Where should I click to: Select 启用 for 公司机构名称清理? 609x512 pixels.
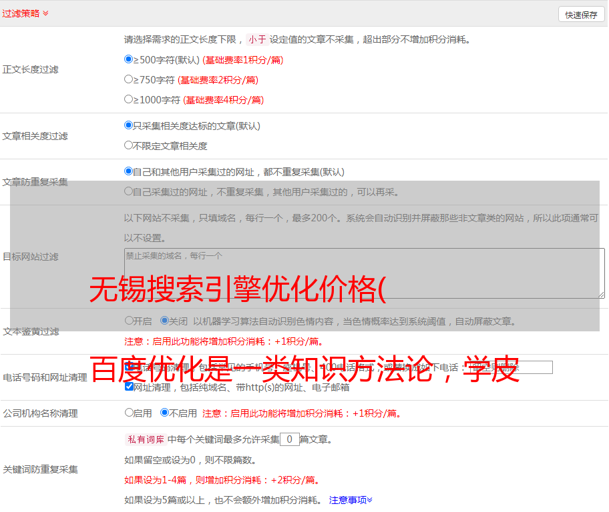[129, 412]
